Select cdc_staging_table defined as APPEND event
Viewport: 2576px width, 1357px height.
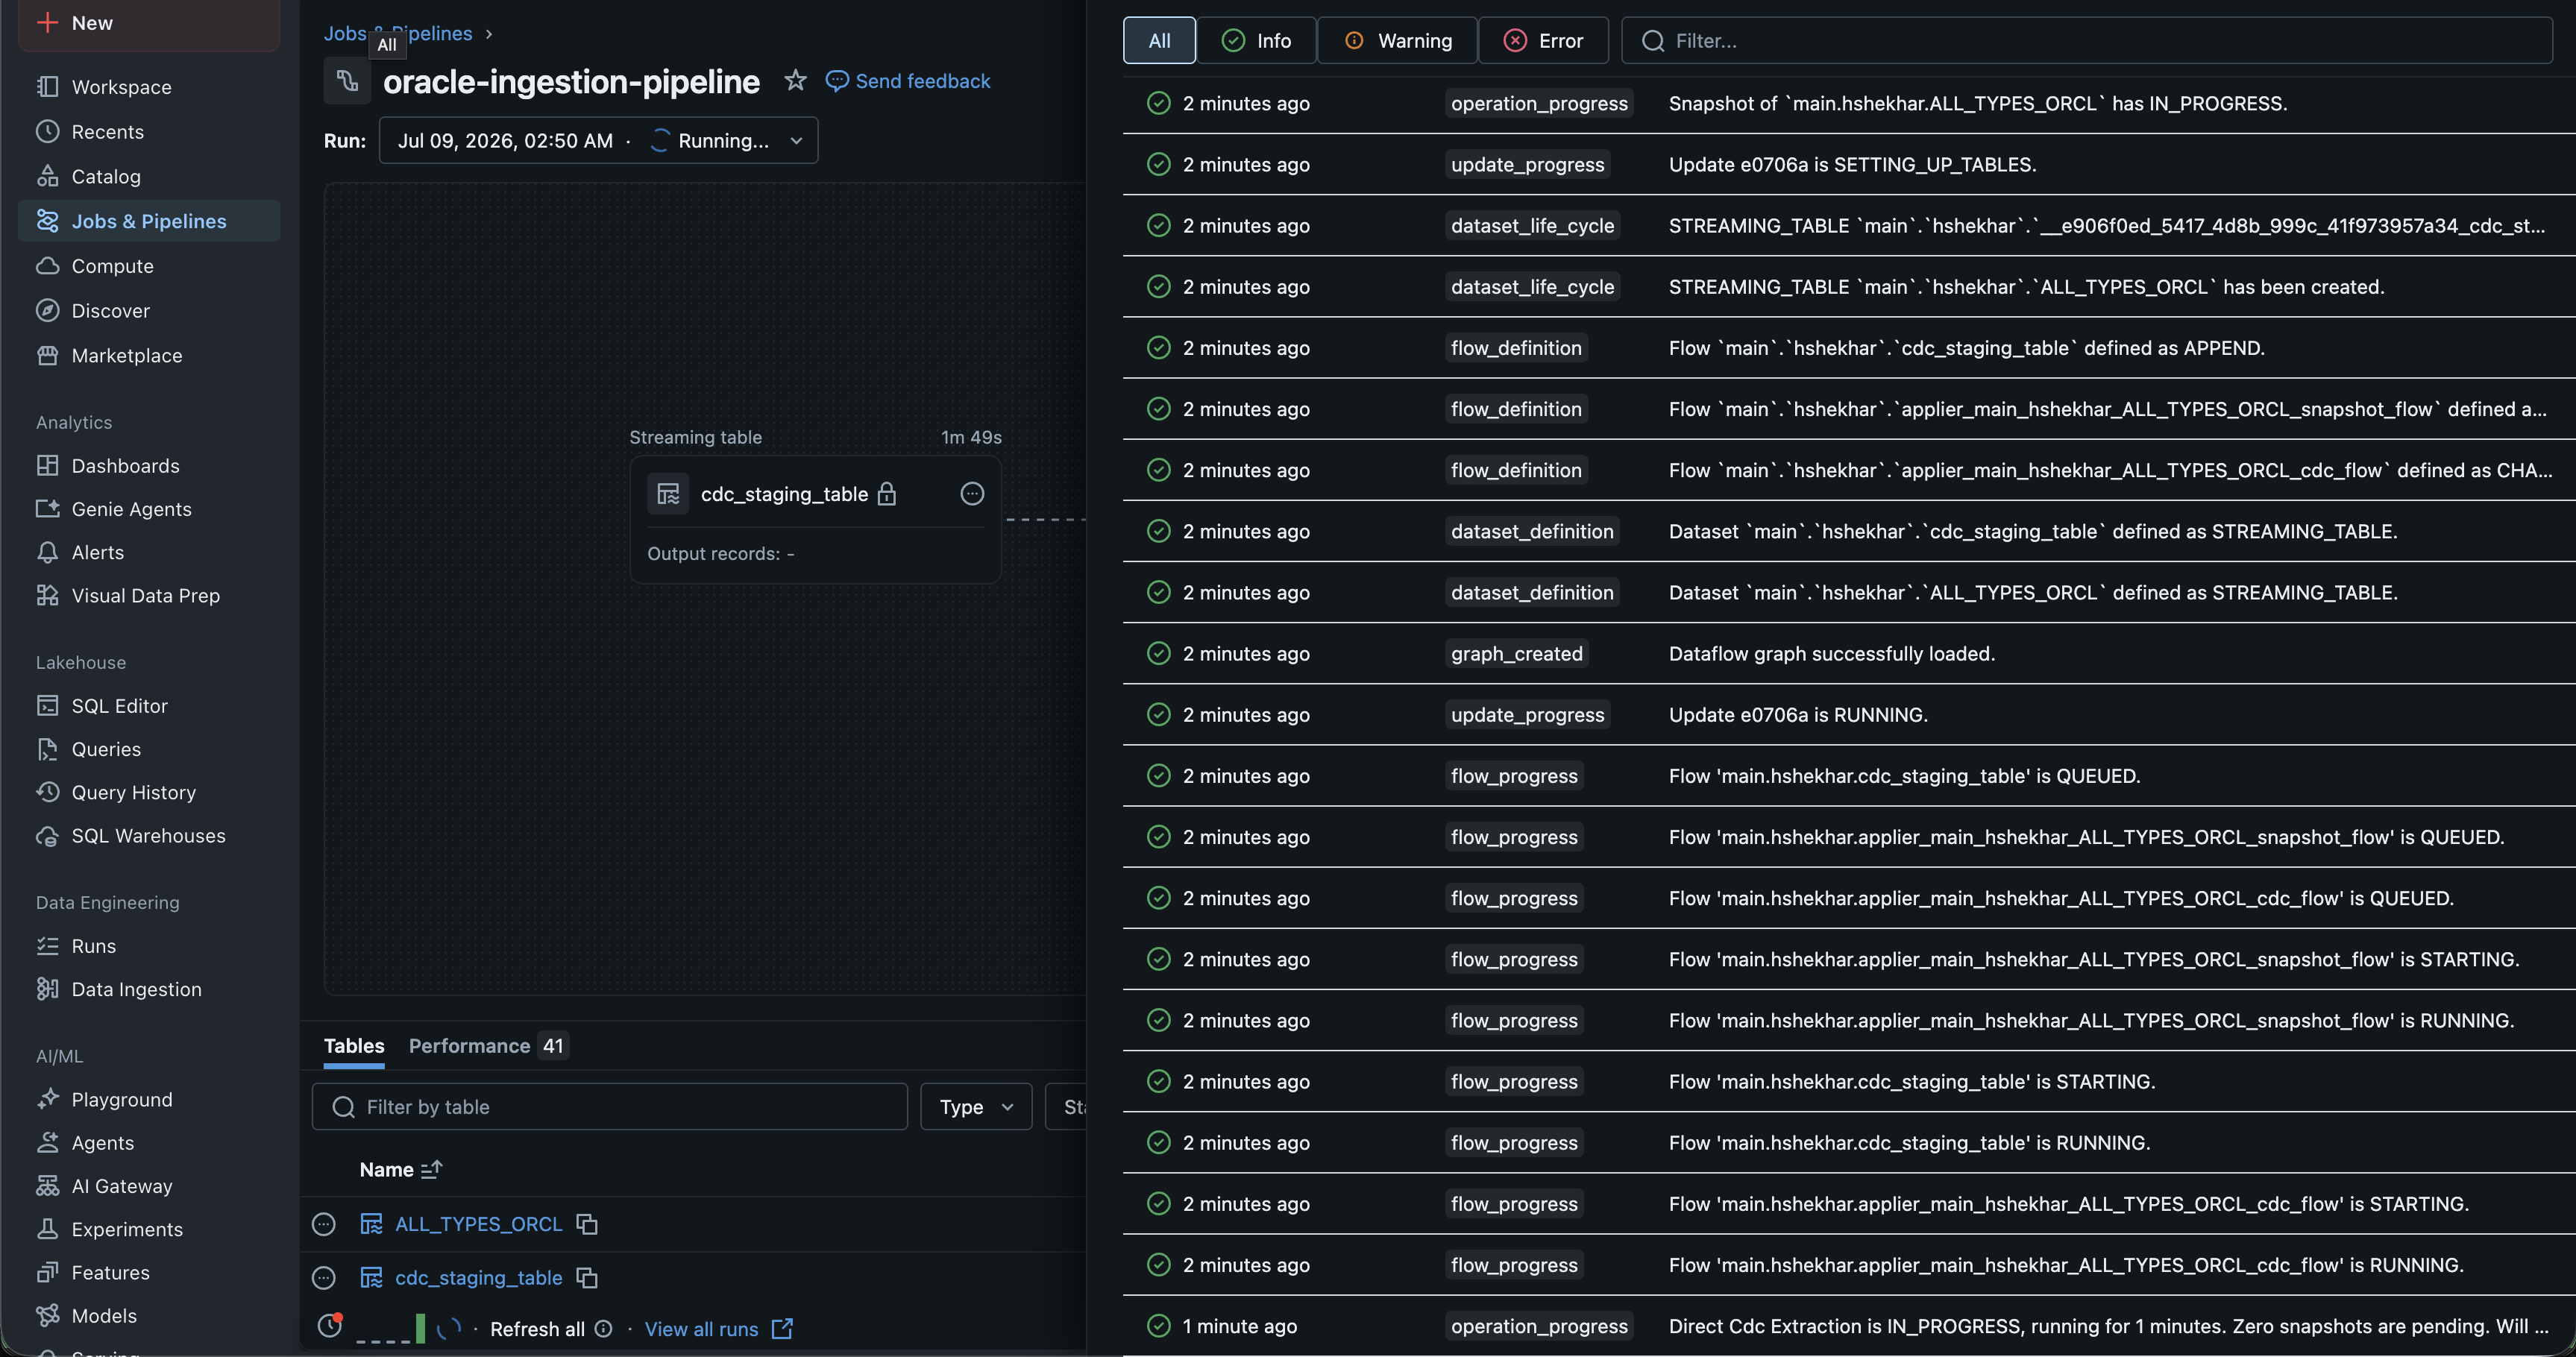[1849, 348]
